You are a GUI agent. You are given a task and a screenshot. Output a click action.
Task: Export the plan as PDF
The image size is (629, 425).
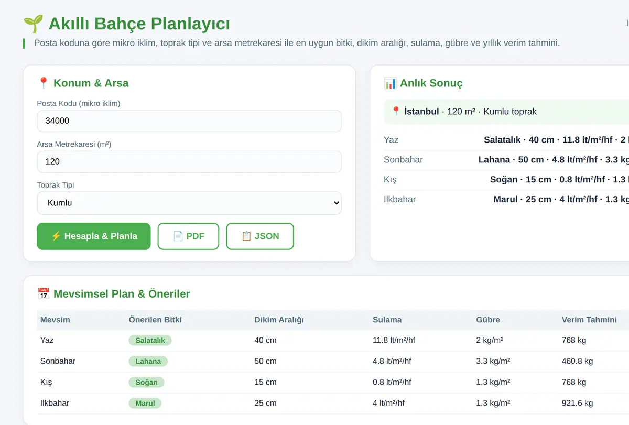(x=189, y=236)
